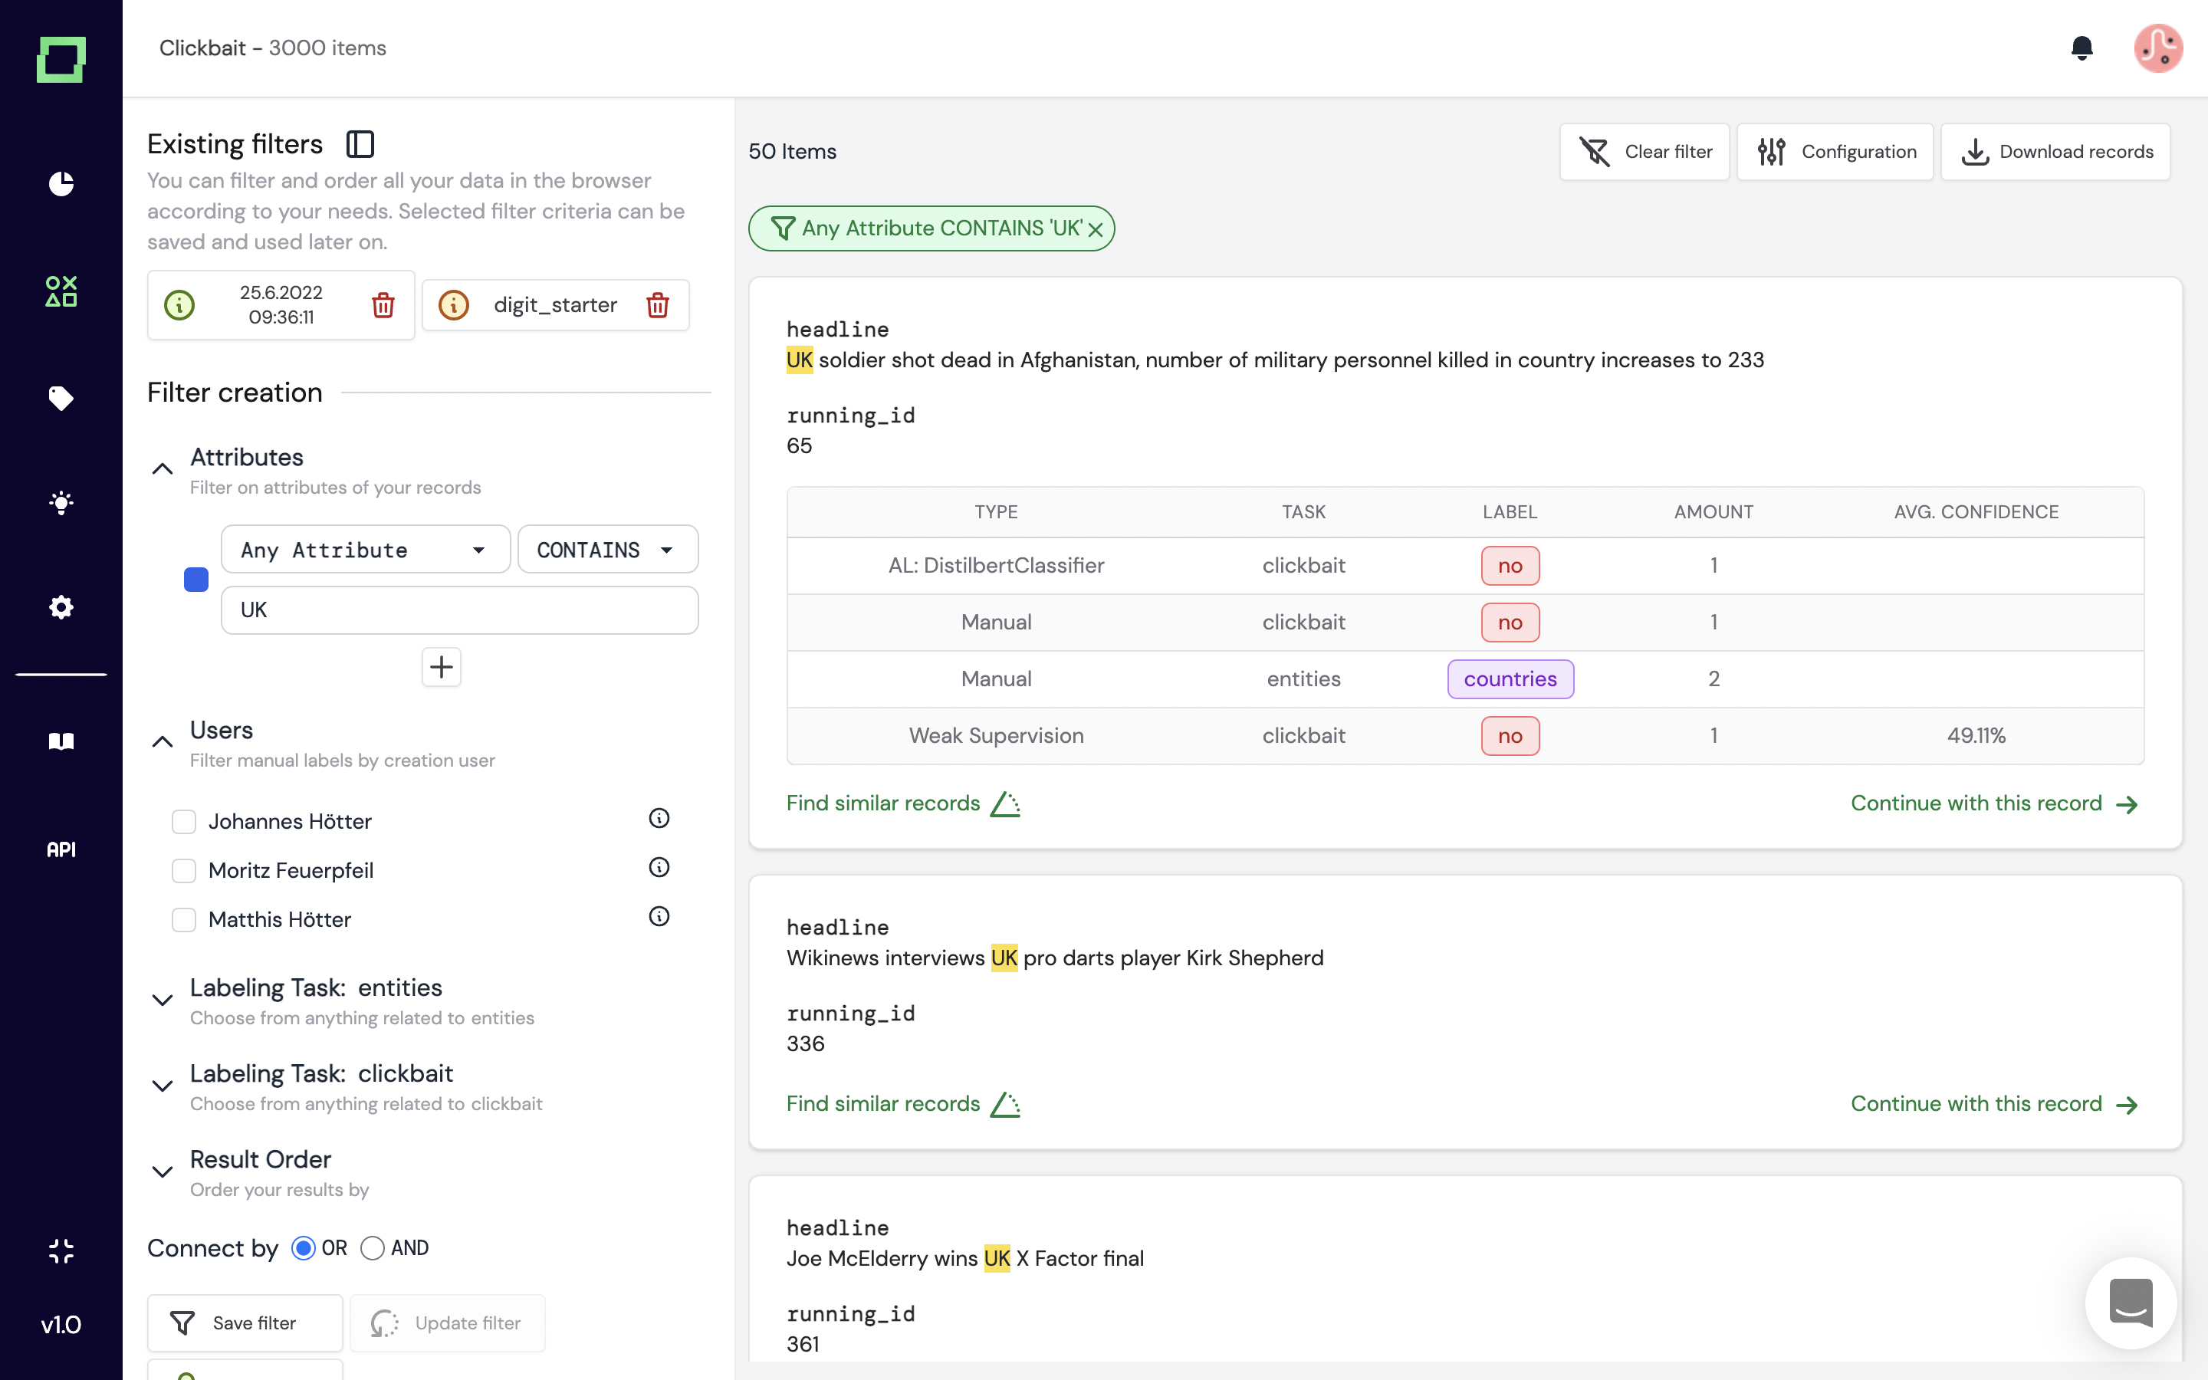Open the CONTAINS operator dropdown
The width and height of the screenshot is (2208, 1380).
(606, 550)
